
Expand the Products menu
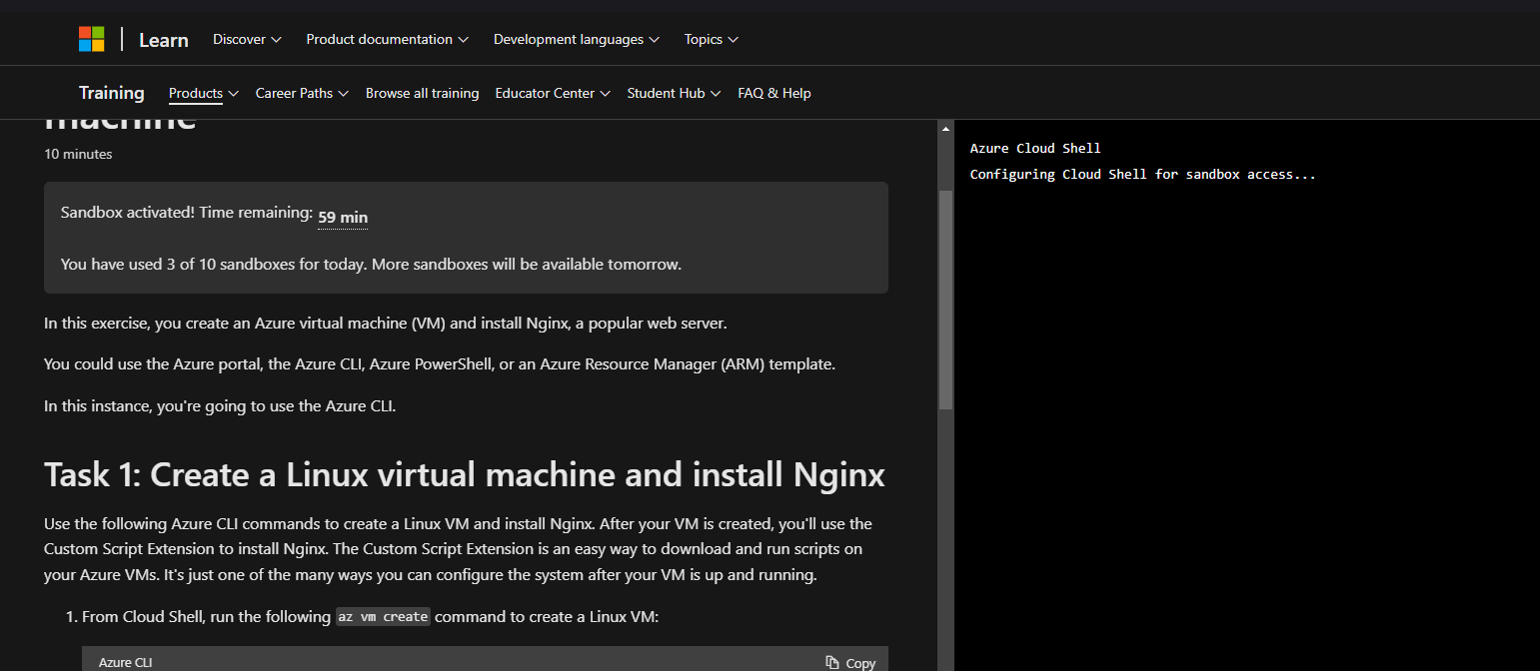pos(204,93)
